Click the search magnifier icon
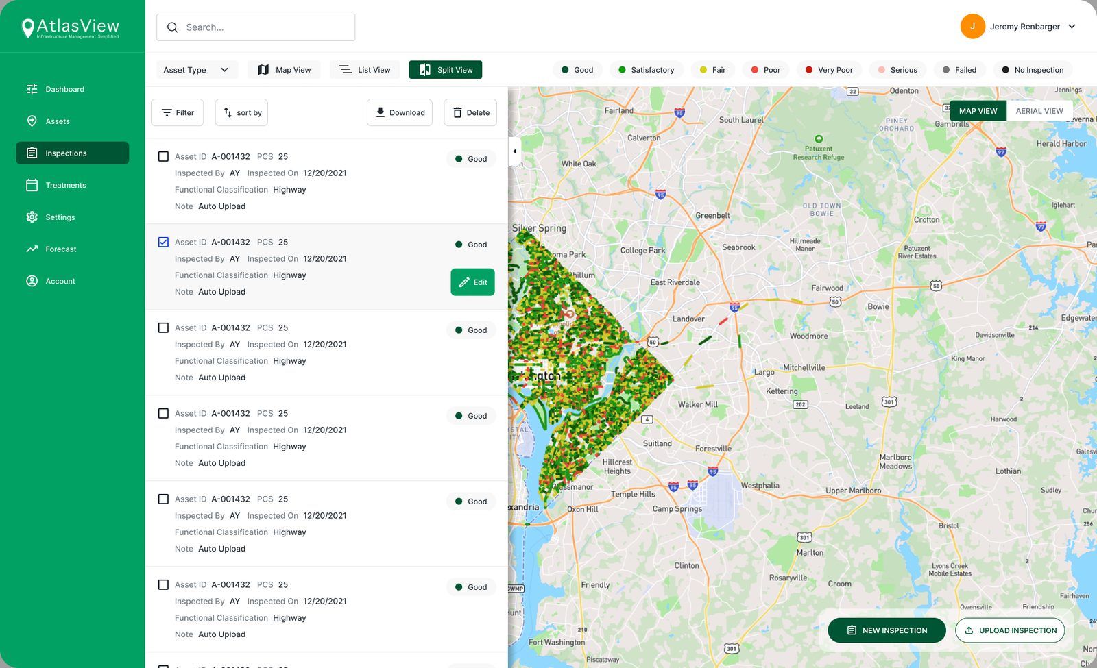Screen dimensions: 1097x668 [172, 27]
